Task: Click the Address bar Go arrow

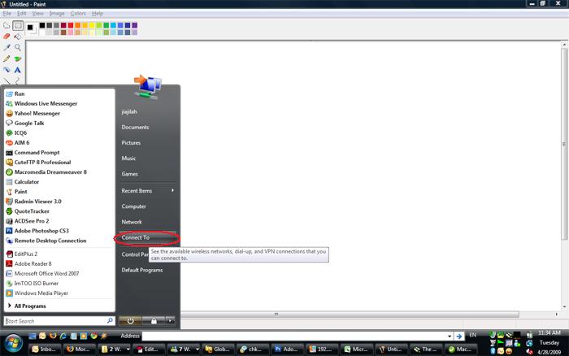Action: click(x=459, y=336)
